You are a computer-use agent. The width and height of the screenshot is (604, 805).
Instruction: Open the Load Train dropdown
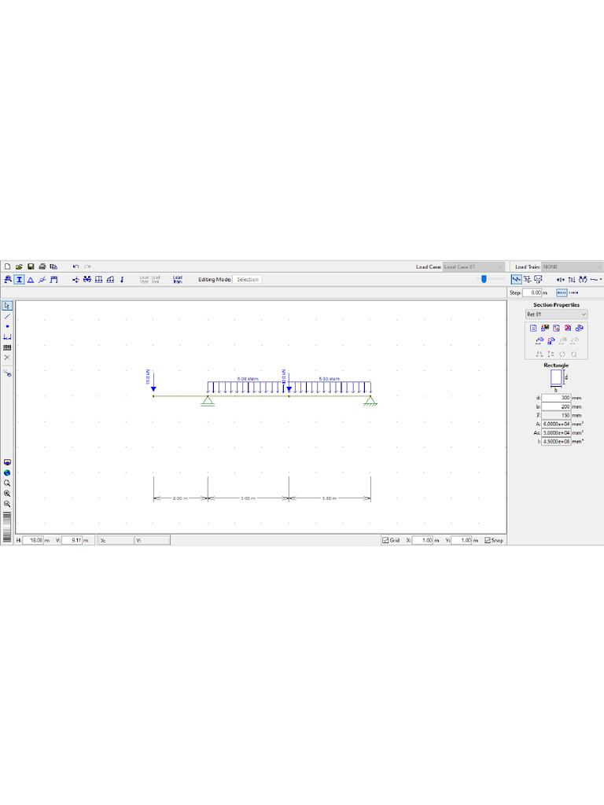[573, 267]
